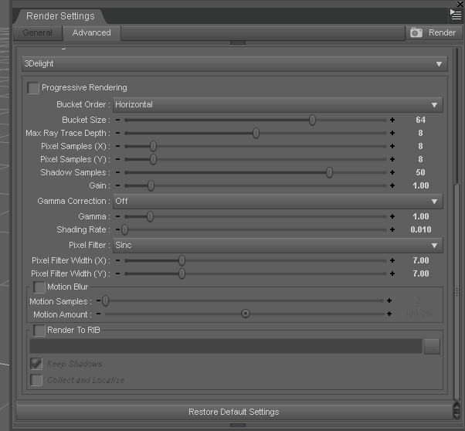Switch to the General tab
Viewport: 465px width, 431px height.
point(38,32)
